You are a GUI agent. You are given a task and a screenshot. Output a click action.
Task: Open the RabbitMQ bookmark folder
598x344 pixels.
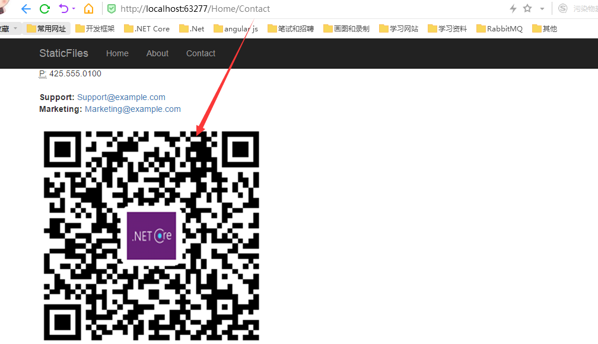(x=500, y=28)
